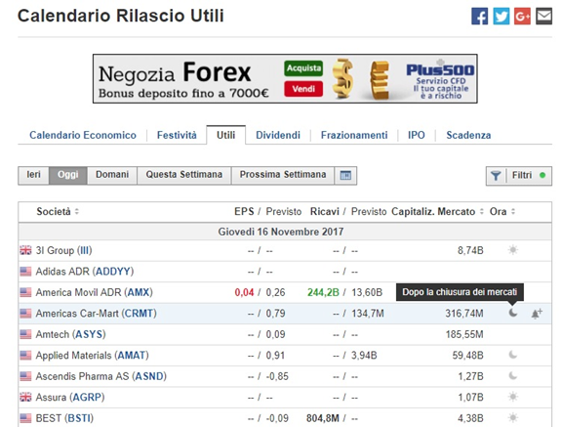This screenshot has height=427, width=562.
Task: Click Vendi in the Forex ad
Action: pyautogui.click(x=303, y=89)
